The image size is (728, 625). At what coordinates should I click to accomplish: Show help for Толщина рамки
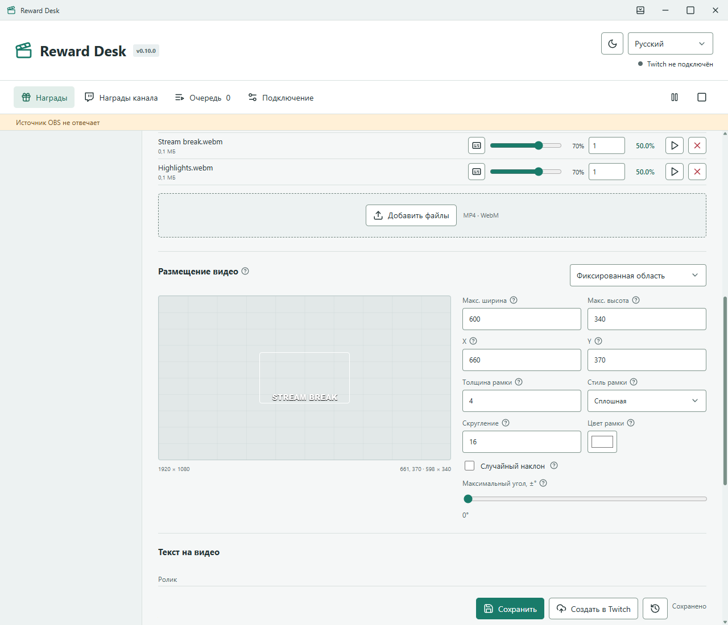tap(519, 382)
